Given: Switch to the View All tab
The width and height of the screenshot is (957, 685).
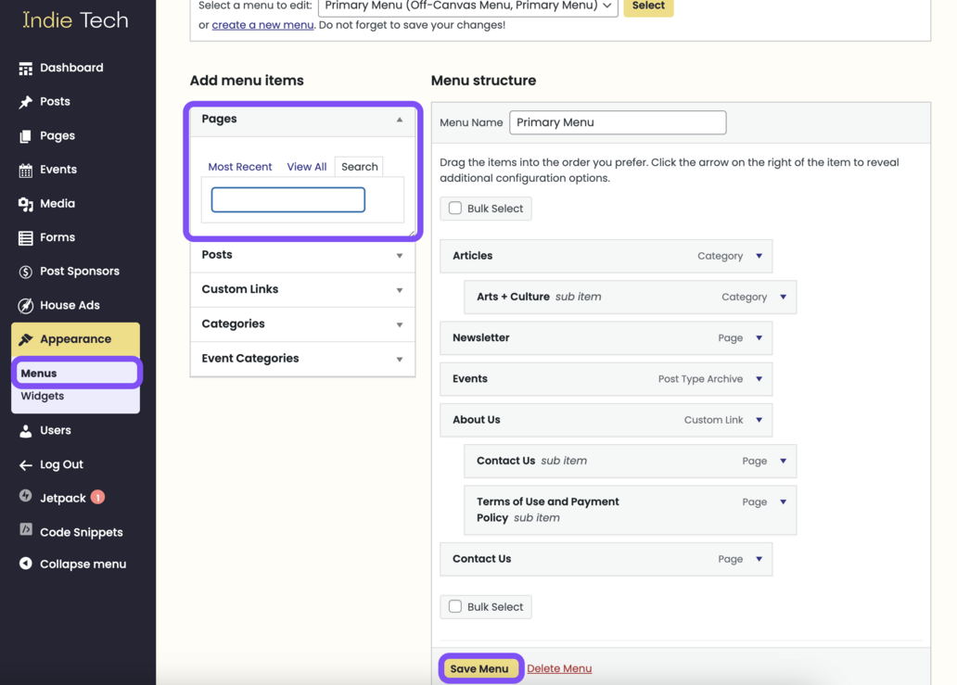Looking at the screenshot, I should click(x=306, y=166).
